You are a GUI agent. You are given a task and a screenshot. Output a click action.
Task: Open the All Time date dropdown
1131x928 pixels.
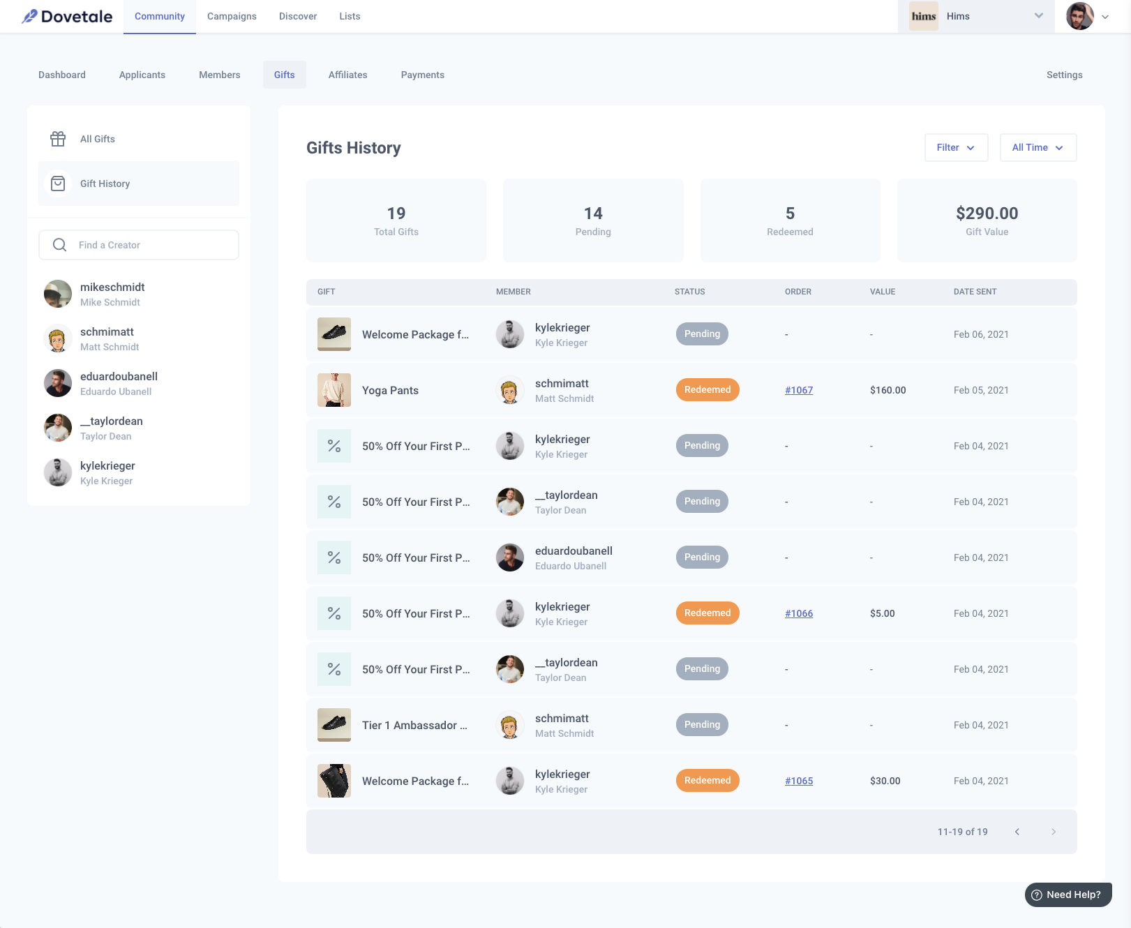tap(1038, 147)
